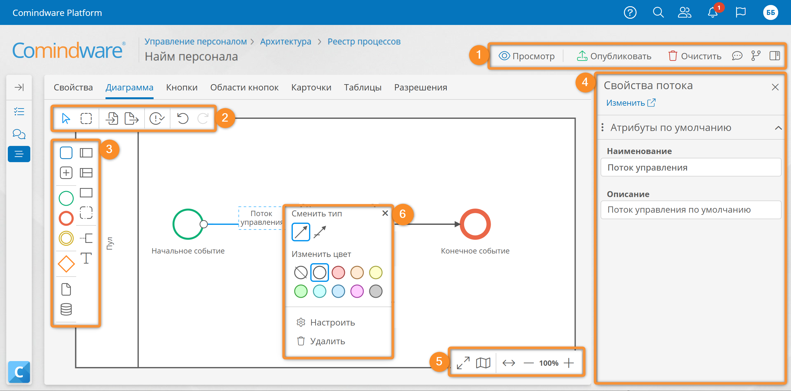Screen dimensions: 791x391
Task: Click the Очистить button
Action: [695, 56]
